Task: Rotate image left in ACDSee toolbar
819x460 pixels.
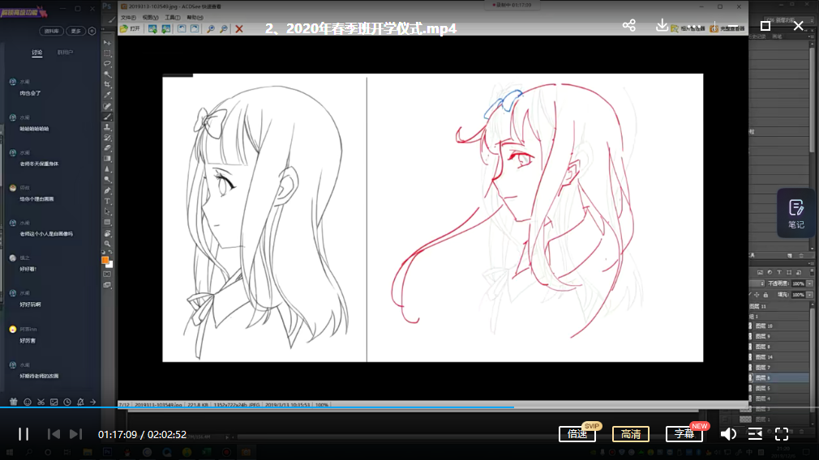Action: [x=182, y=28]
